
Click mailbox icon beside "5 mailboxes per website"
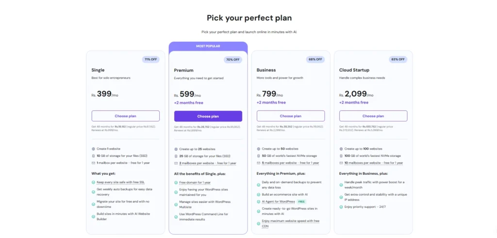click(x=258, y=163)
